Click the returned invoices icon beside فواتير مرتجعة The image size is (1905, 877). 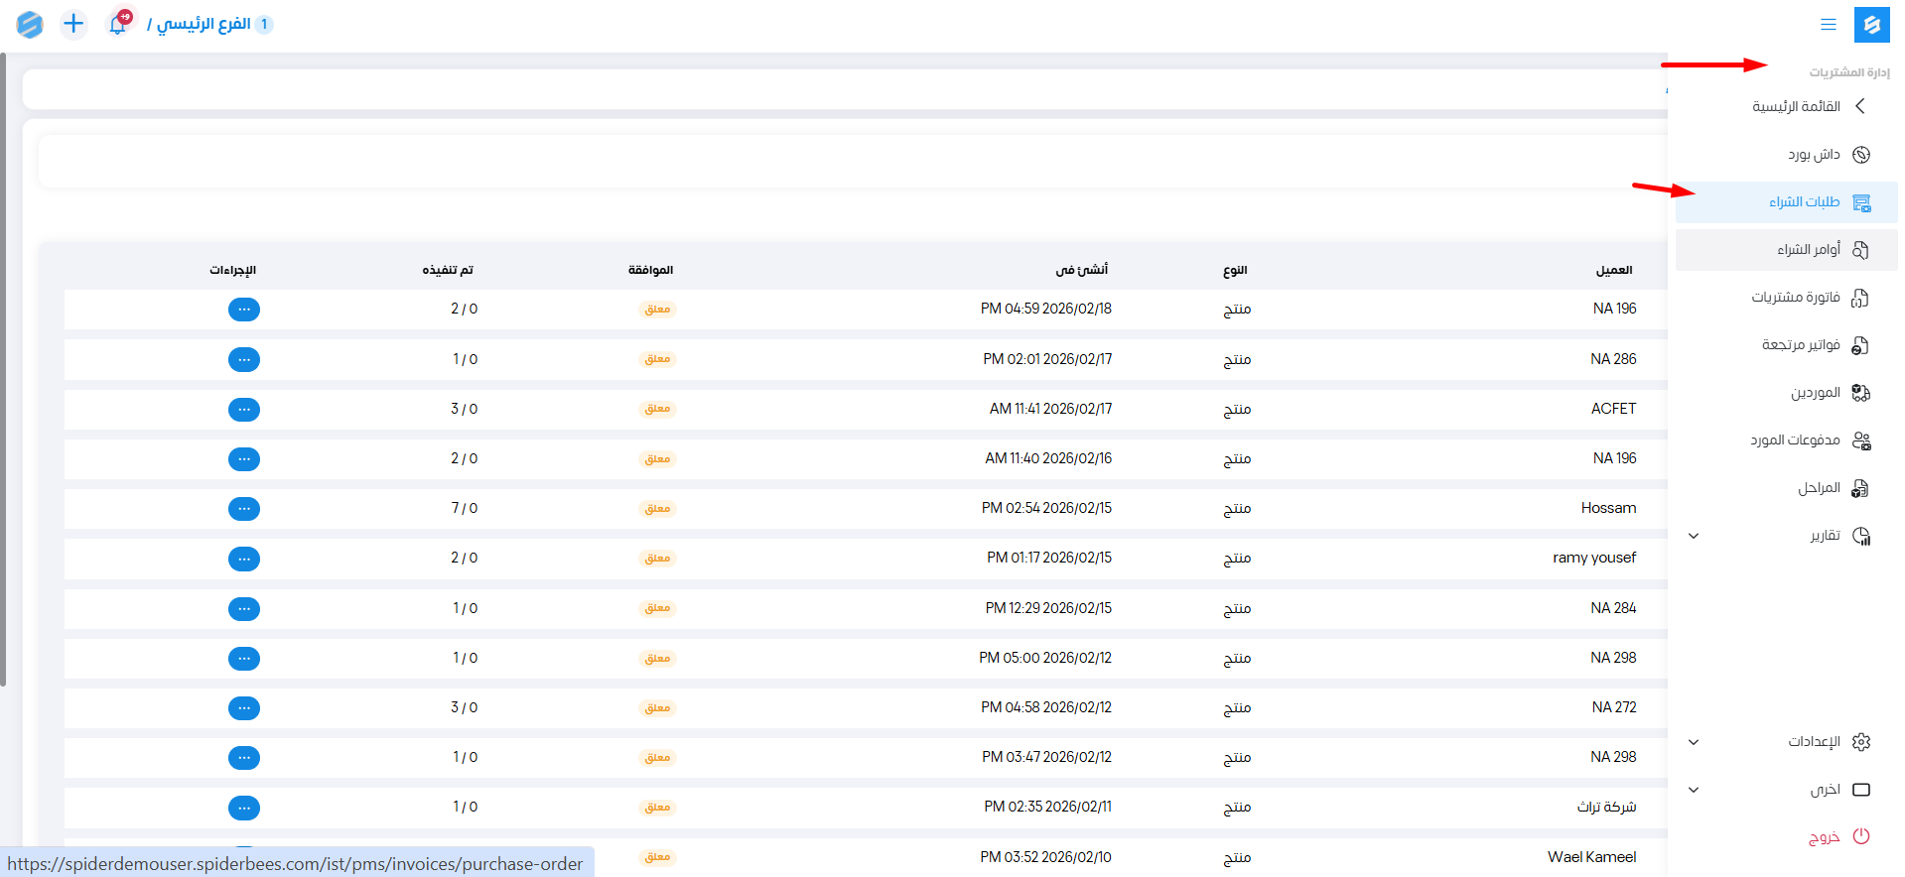1860,345
